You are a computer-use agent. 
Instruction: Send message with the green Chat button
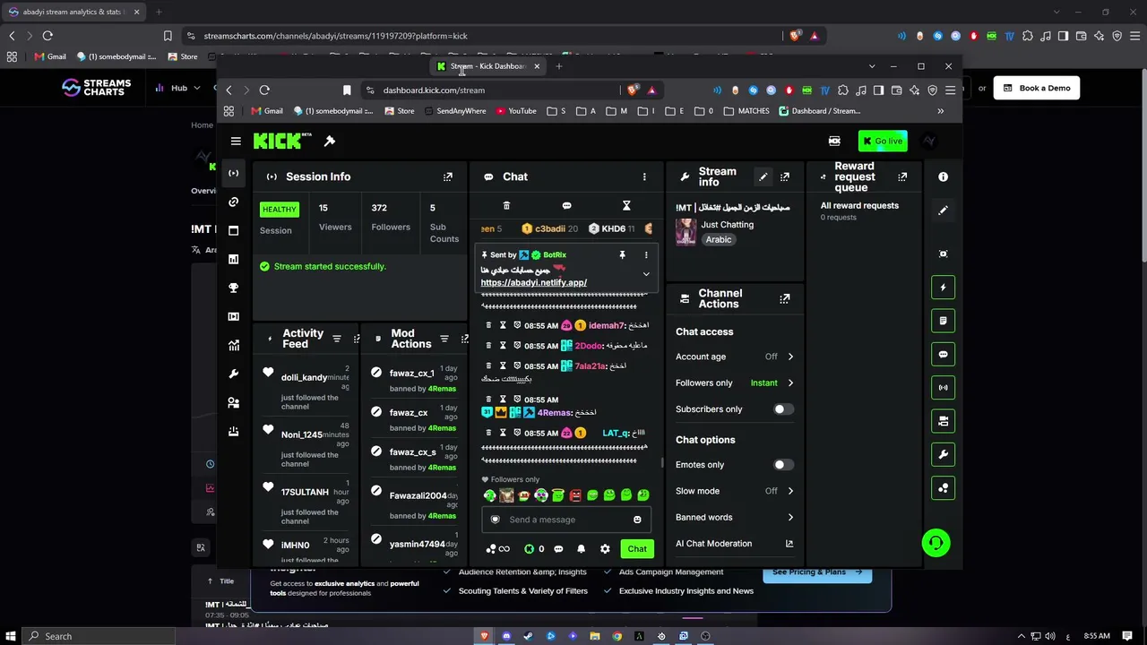[637, 549]
